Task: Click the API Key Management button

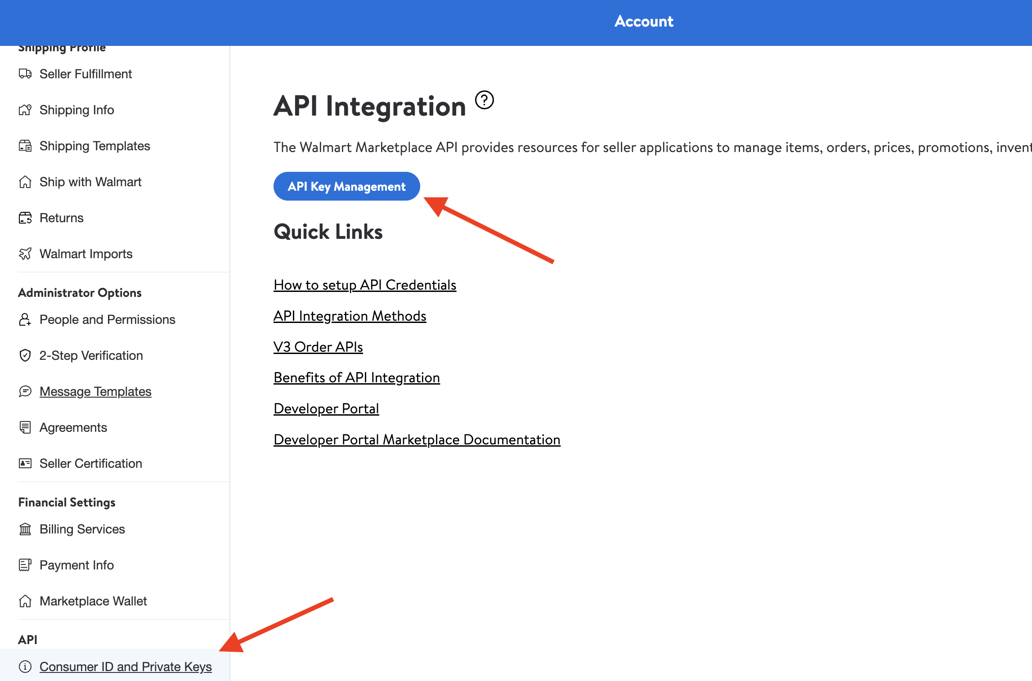Action: (346, 186)
